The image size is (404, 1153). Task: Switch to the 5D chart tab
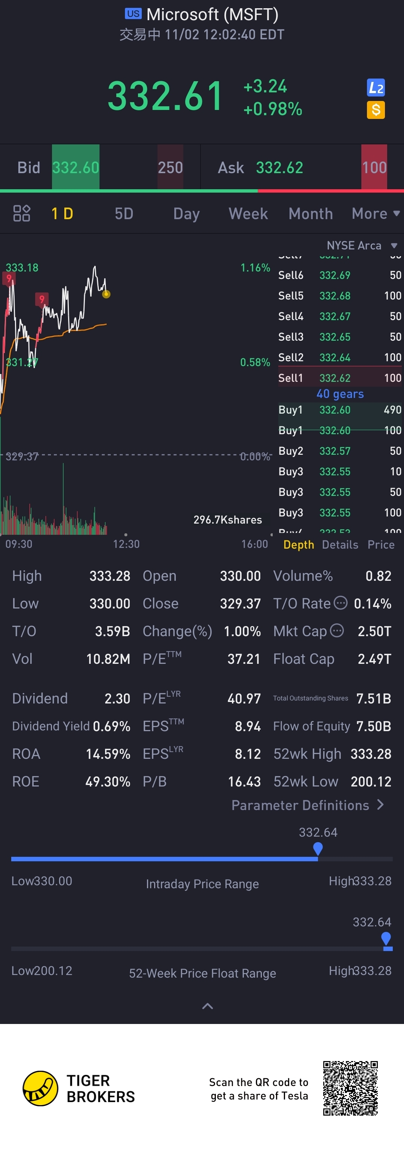(124, 214)
